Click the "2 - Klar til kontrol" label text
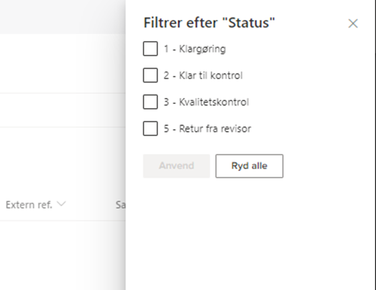The image size is (376, 290). (x=203, y=75)
